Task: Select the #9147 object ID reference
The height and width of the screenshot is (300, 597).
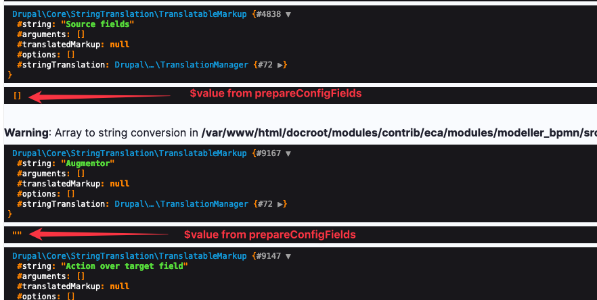Action: 269,256
